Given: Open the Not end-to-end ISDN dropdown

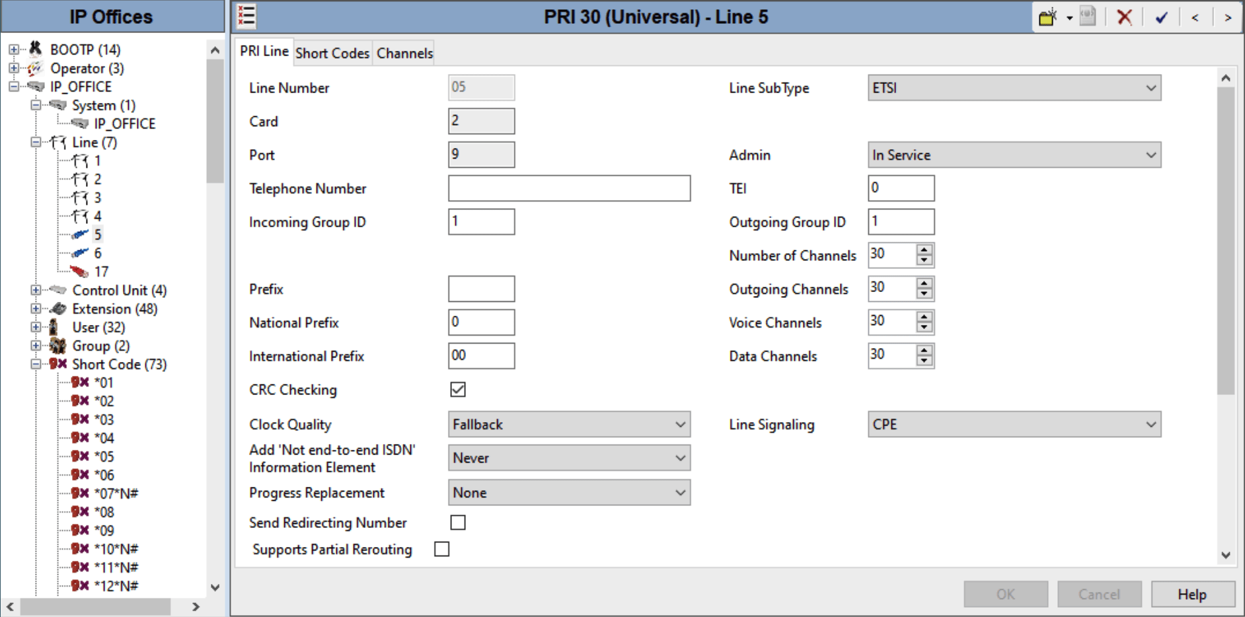Looking at the screenshot, I should coord(569,458).
